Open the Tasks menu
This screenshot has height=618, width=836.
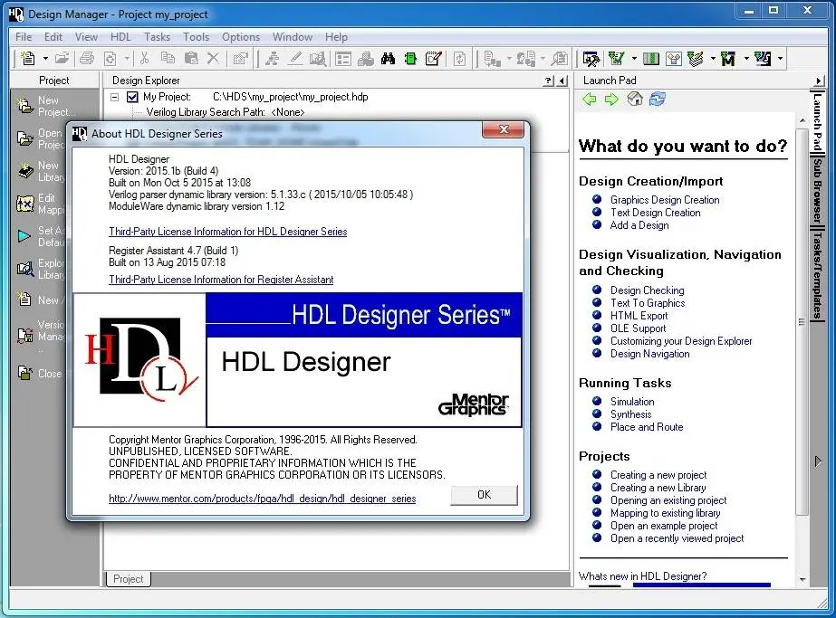click(158, 37)
